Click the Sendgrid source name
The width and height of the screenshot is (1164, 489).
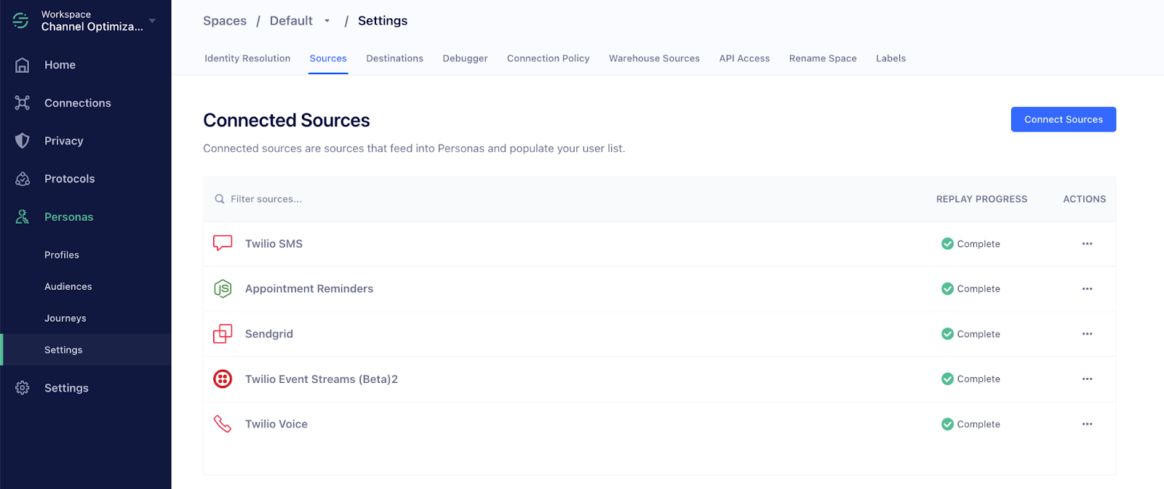click(269, 334)
